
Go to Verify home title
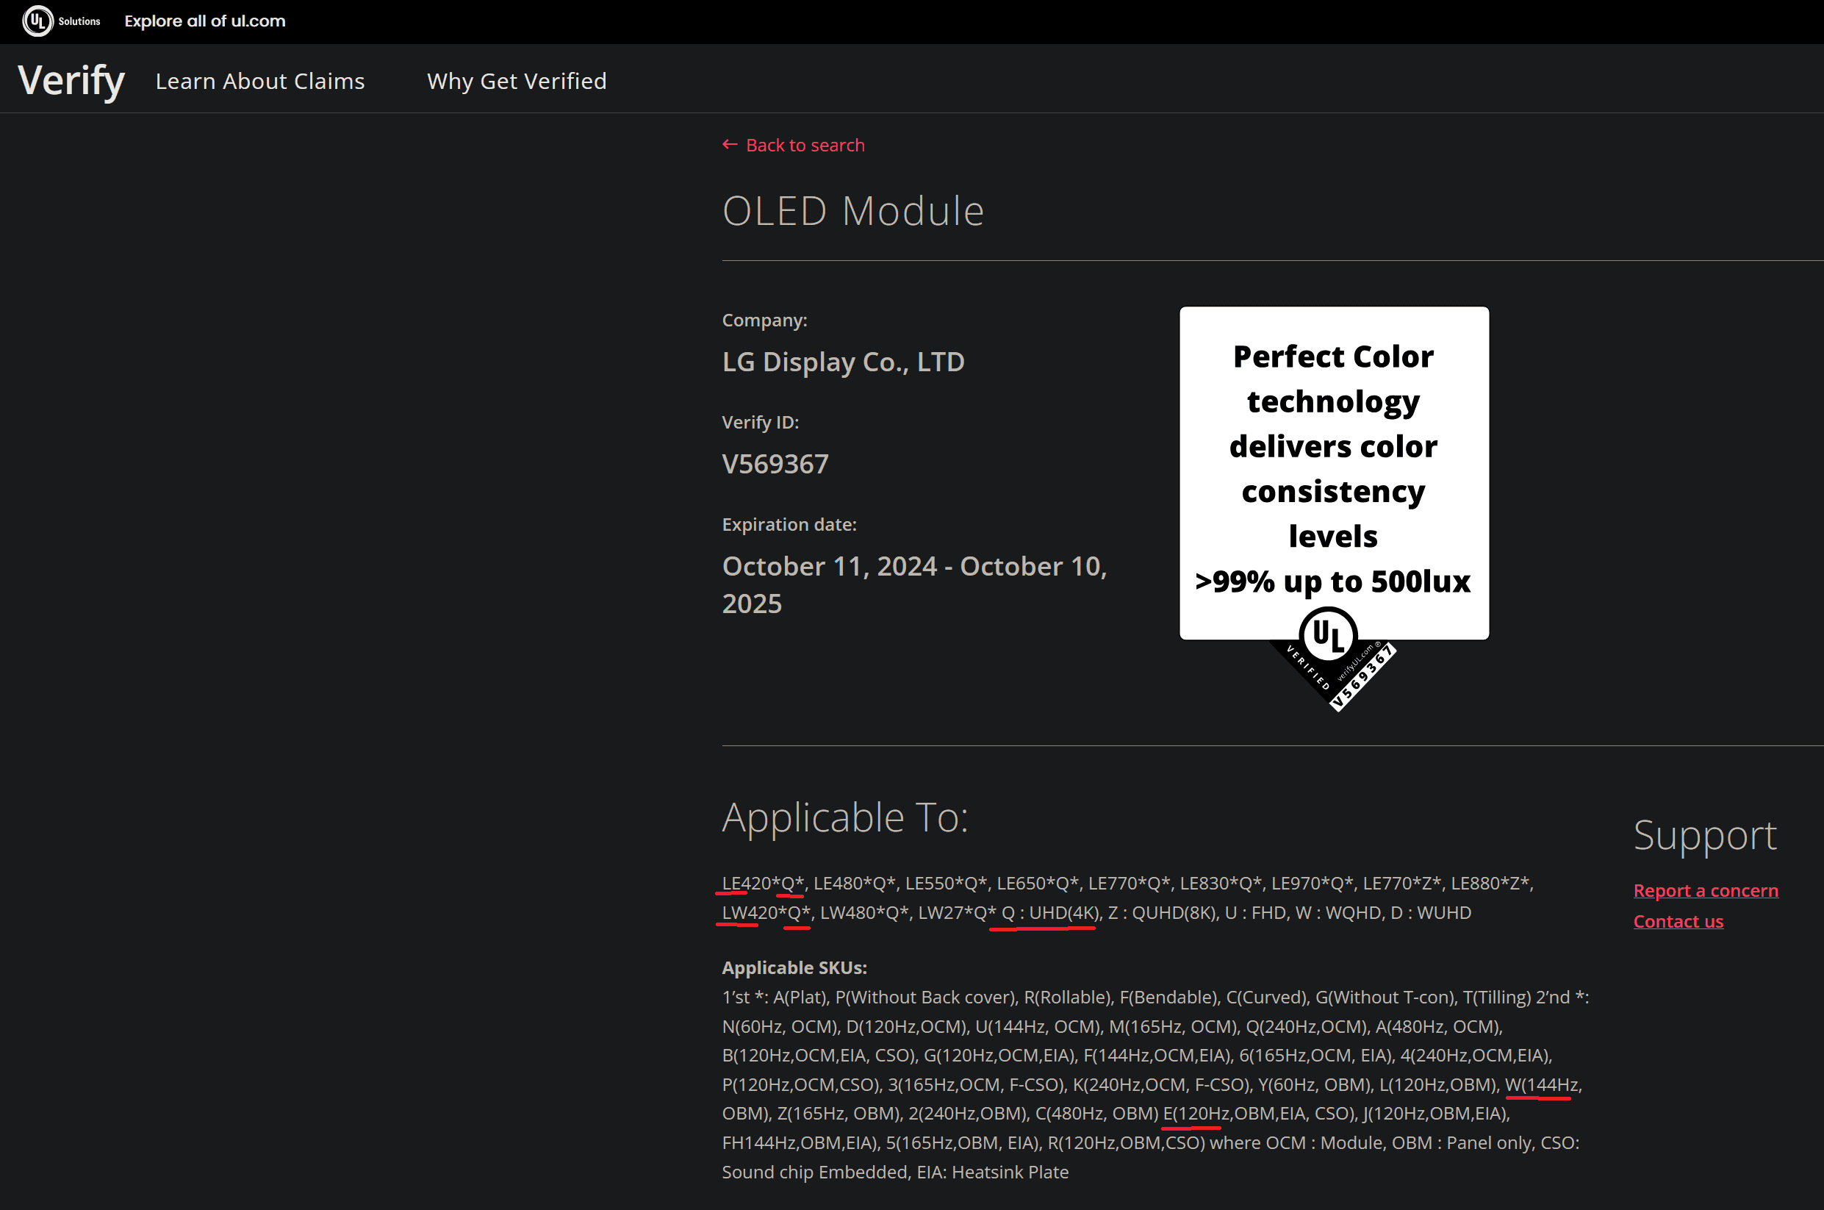pos(72,80)
